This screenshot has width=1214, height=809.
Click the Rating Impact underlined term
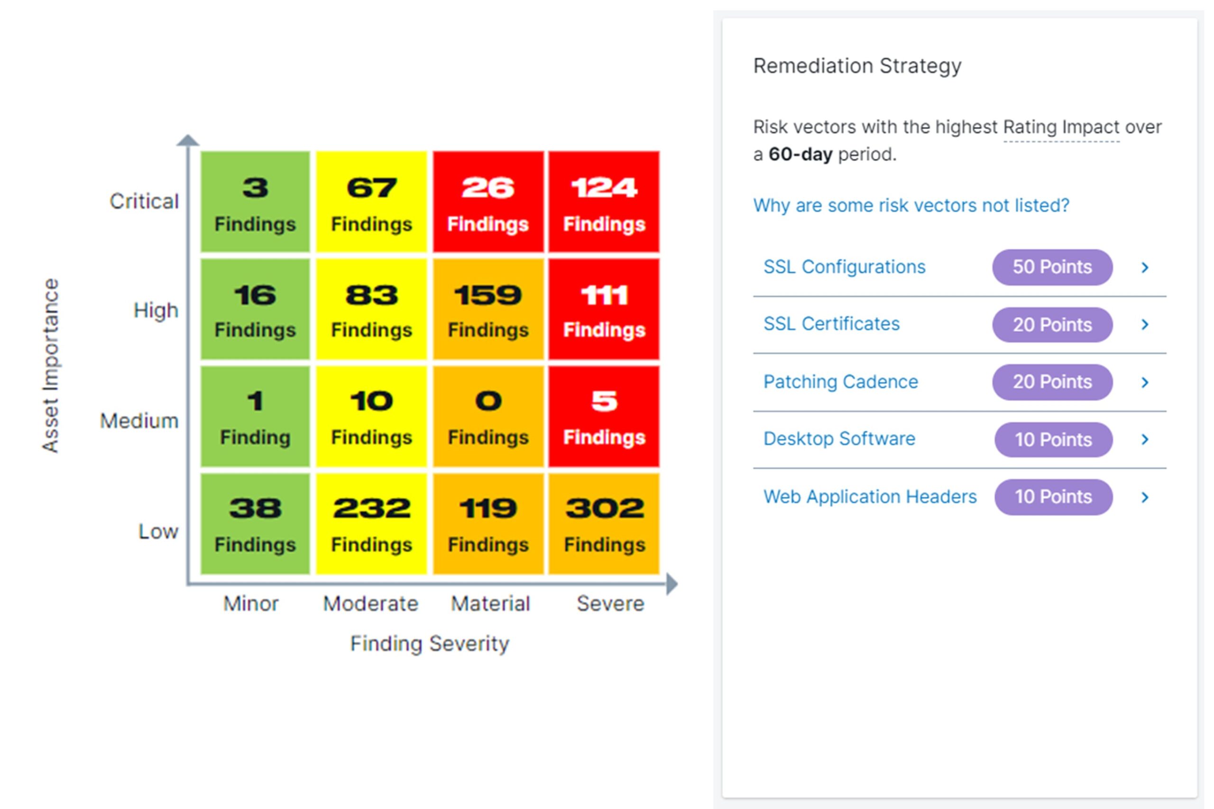click(1061, 127)
